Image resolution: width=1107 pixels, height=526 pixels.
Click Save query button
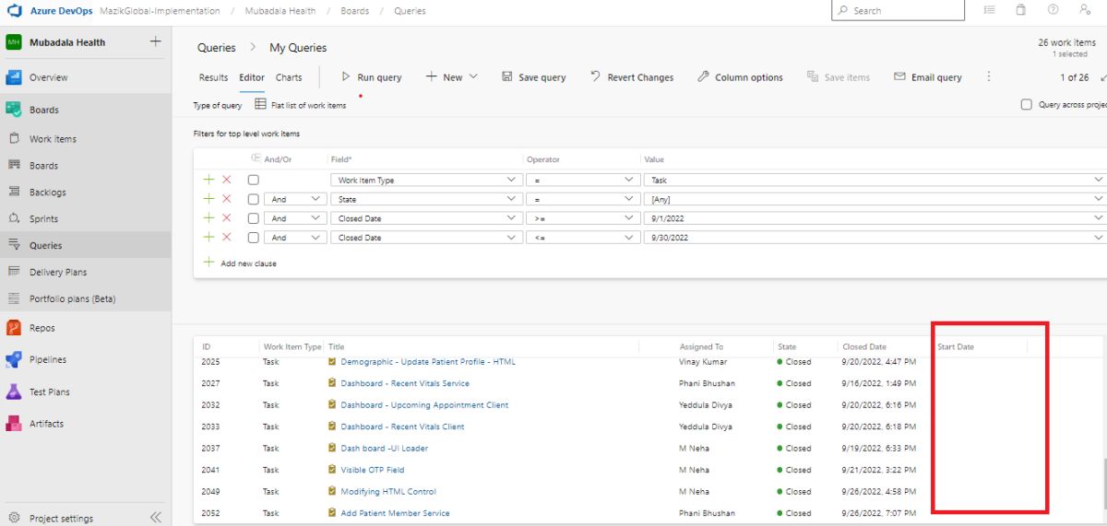point(533,77)
